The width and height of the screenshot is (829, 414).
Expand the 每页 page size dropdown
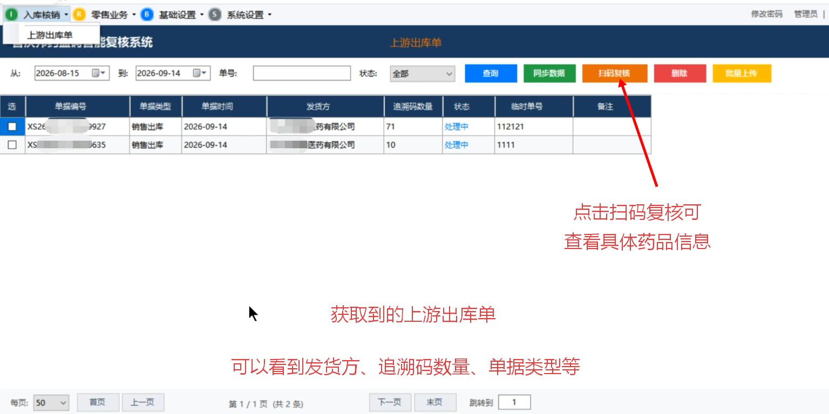click(x=51, y=403)
